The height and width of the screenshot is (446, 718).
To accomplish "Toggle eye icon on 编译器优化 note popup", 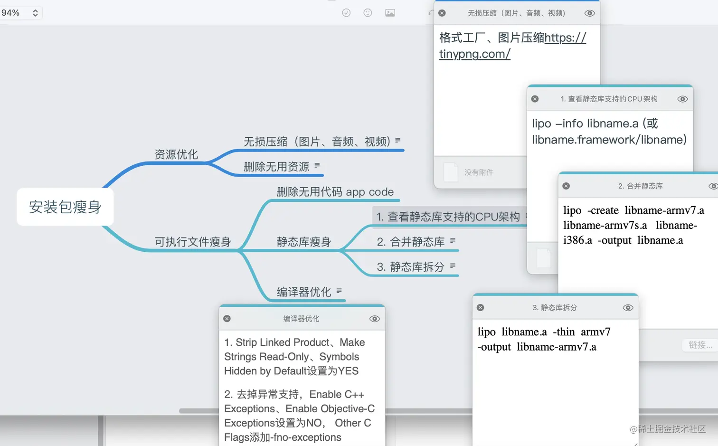I will pyautogui.click(x=375, y=319).
